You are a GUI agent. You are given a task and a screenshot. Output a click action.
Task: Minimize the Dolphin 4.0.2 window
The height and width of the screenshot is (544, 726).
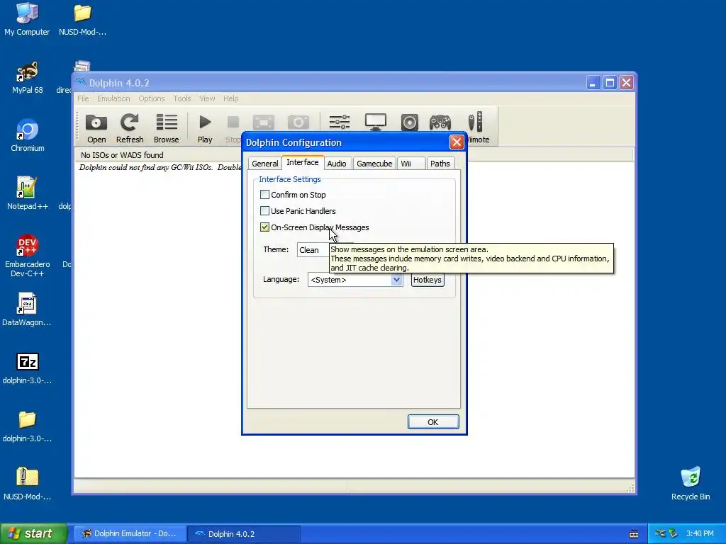593,83
